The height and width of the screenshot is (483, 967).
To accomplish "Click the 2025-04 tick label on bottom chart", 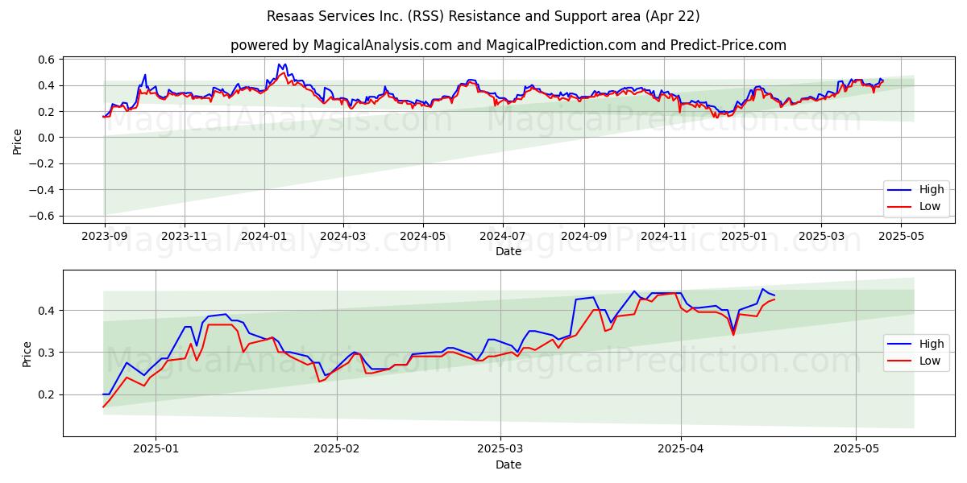I will click(x=681, y=449).
